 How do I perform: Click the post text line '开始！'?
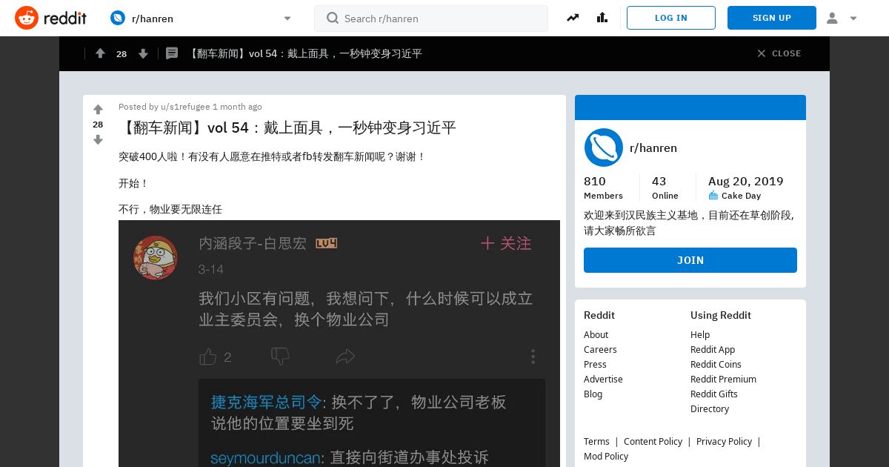[x=134, y=183]
